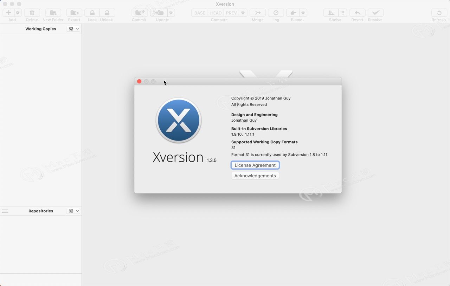Click the Repositories panel header

(x=41, y=211)
